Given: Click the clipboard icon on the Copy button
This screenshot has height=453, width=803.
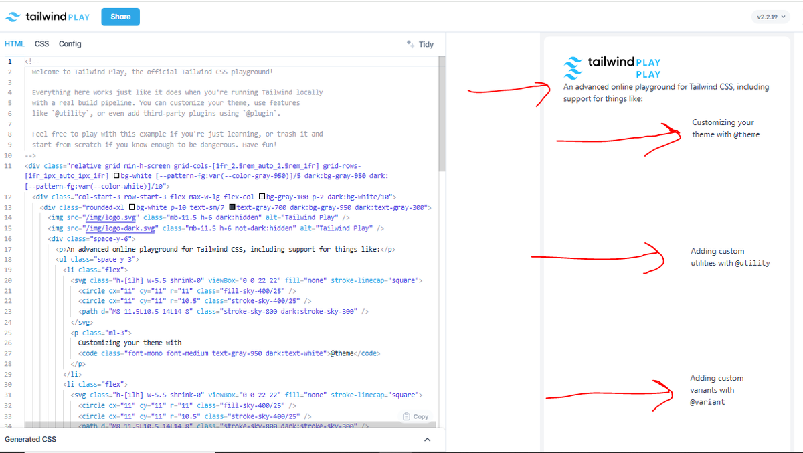Looking at the screenshot, I should click(406, 416).
